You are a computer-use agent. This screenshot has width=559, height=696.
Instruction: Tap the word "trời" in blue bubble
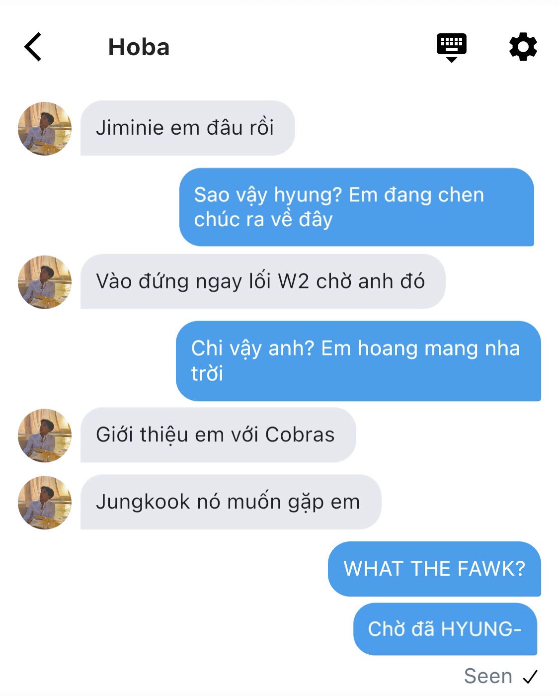(207, 374)
